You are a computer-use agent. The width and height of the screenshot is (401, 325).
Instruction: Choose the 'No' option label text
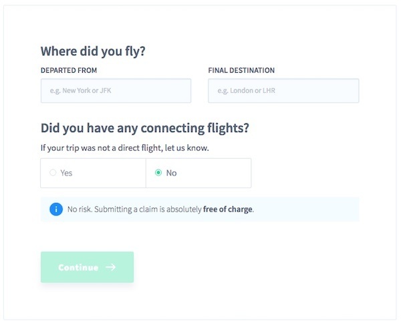pos(171,173)
